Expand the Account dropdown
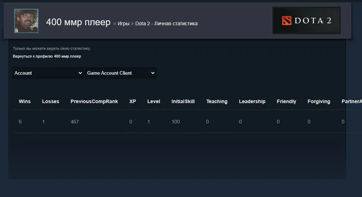 pos(48,73)
